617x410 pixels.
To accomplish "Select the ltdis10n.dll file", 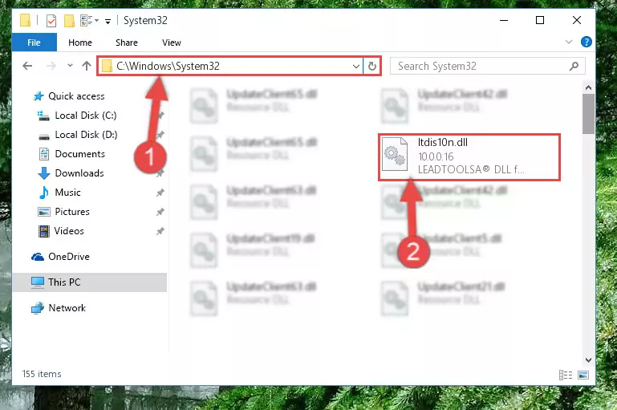I will coord(469,156).
